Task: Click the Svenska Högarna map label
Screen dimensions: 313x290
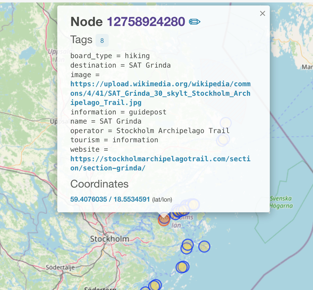Action: [x=281, y=202]
